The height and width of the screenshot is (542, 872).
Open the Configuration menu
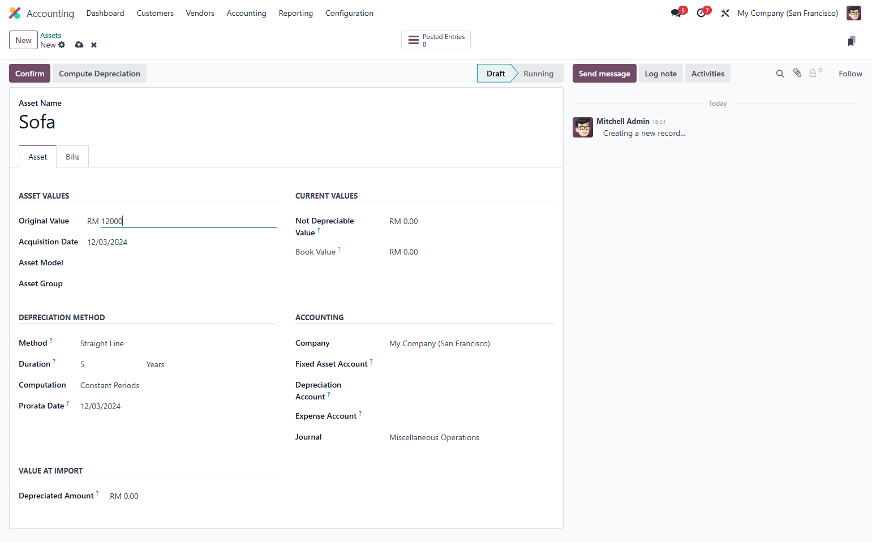pyautogui.click(x=349, y=13)
